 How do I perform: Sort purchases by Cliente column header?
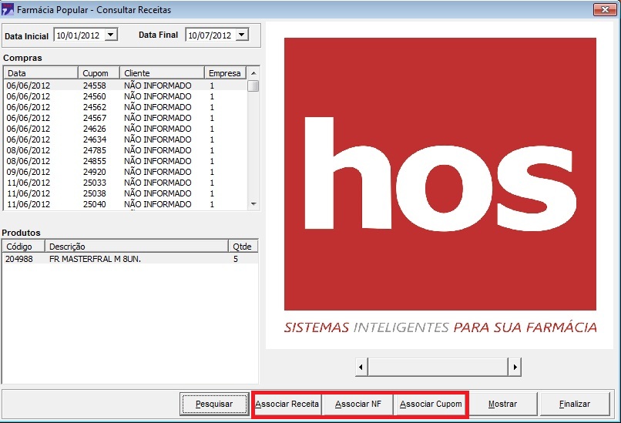[162, 73]
